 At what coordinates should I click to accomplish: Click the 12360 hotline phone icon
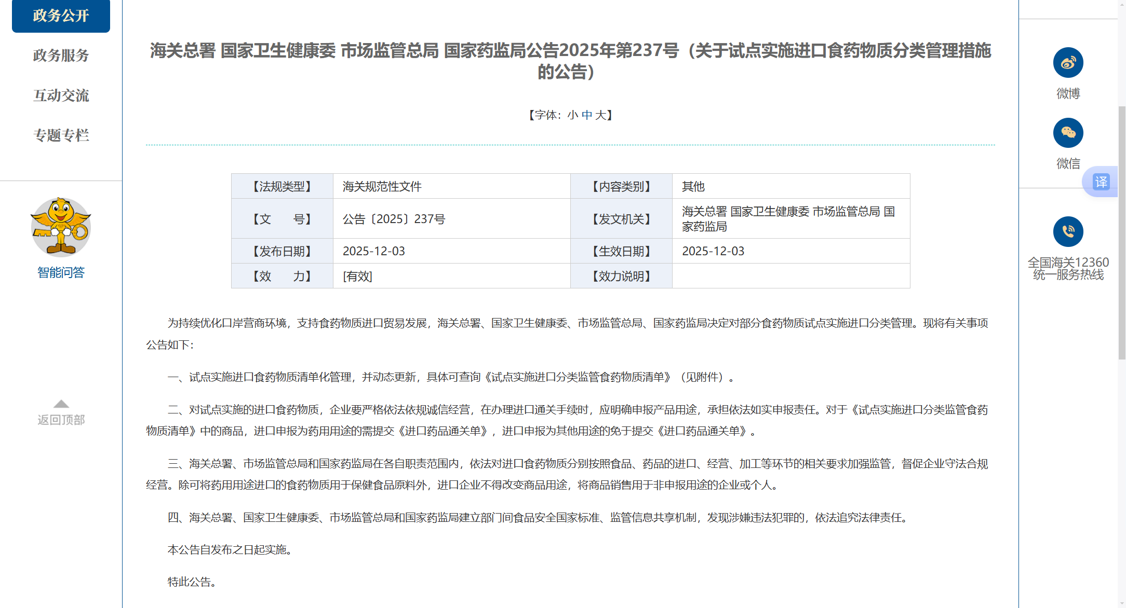[x=1068, y=231]
